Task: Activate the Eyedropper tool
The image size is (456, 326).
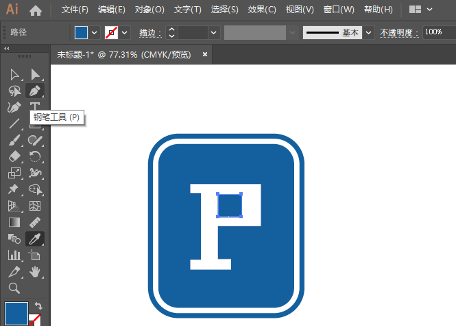Action: [34, 239]
